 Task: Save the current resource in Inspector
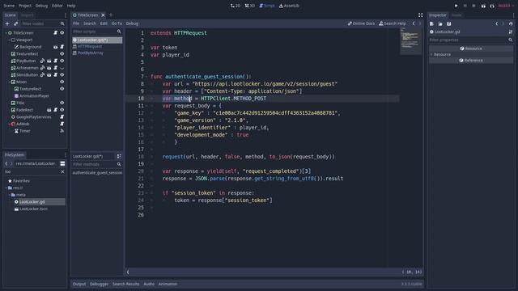click(449, 23)
